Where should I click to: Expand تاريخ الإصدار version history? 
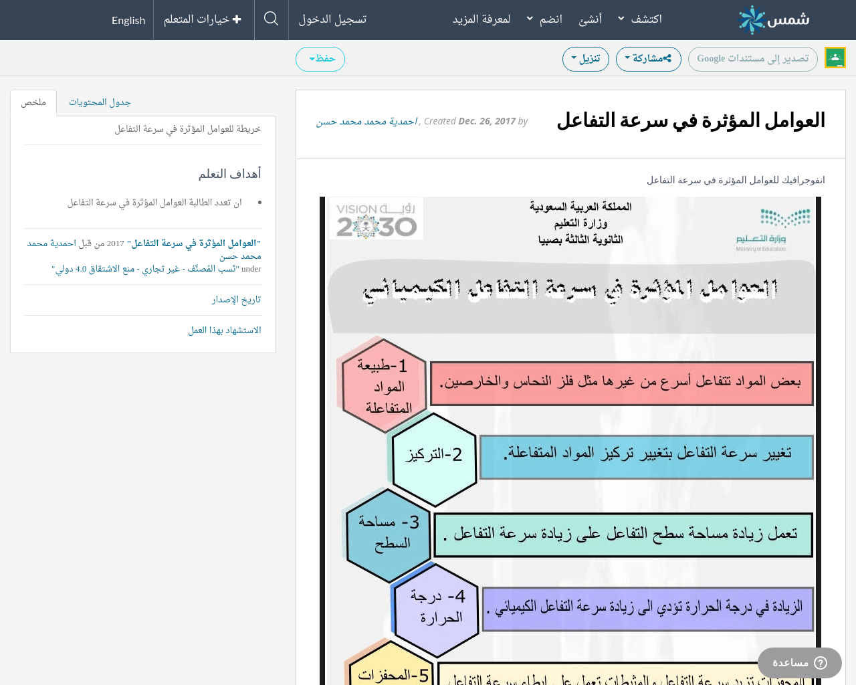236,300
